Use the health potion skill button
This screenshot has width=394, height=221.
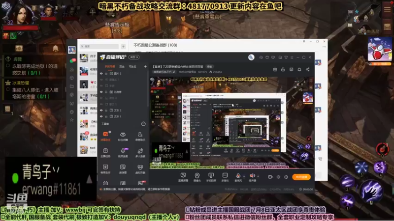[x=382, y=149]
